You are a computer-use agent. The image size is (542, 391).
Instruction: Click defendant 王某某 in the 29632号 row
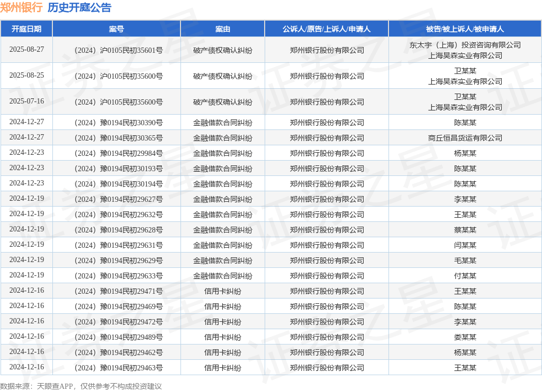[465, 215]
